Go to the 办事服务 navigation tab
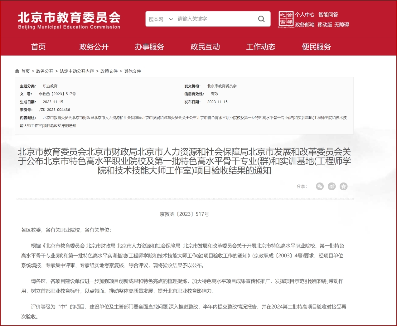 click(149, 47)
